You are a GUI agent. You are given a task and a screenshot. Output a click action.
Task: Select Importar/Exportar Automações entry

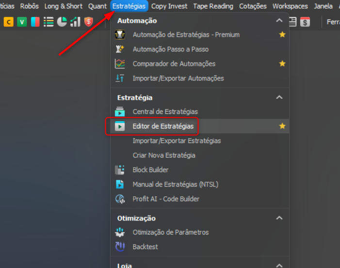[200, 78]
